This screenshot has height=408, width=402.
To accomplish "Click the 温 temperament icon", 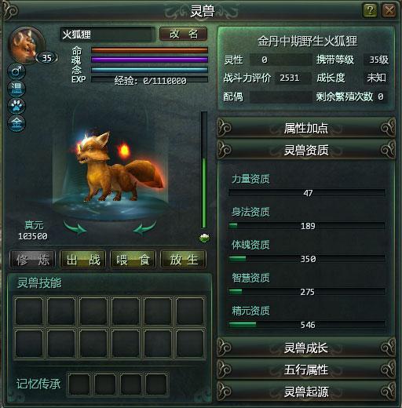I will click(16, 89).
